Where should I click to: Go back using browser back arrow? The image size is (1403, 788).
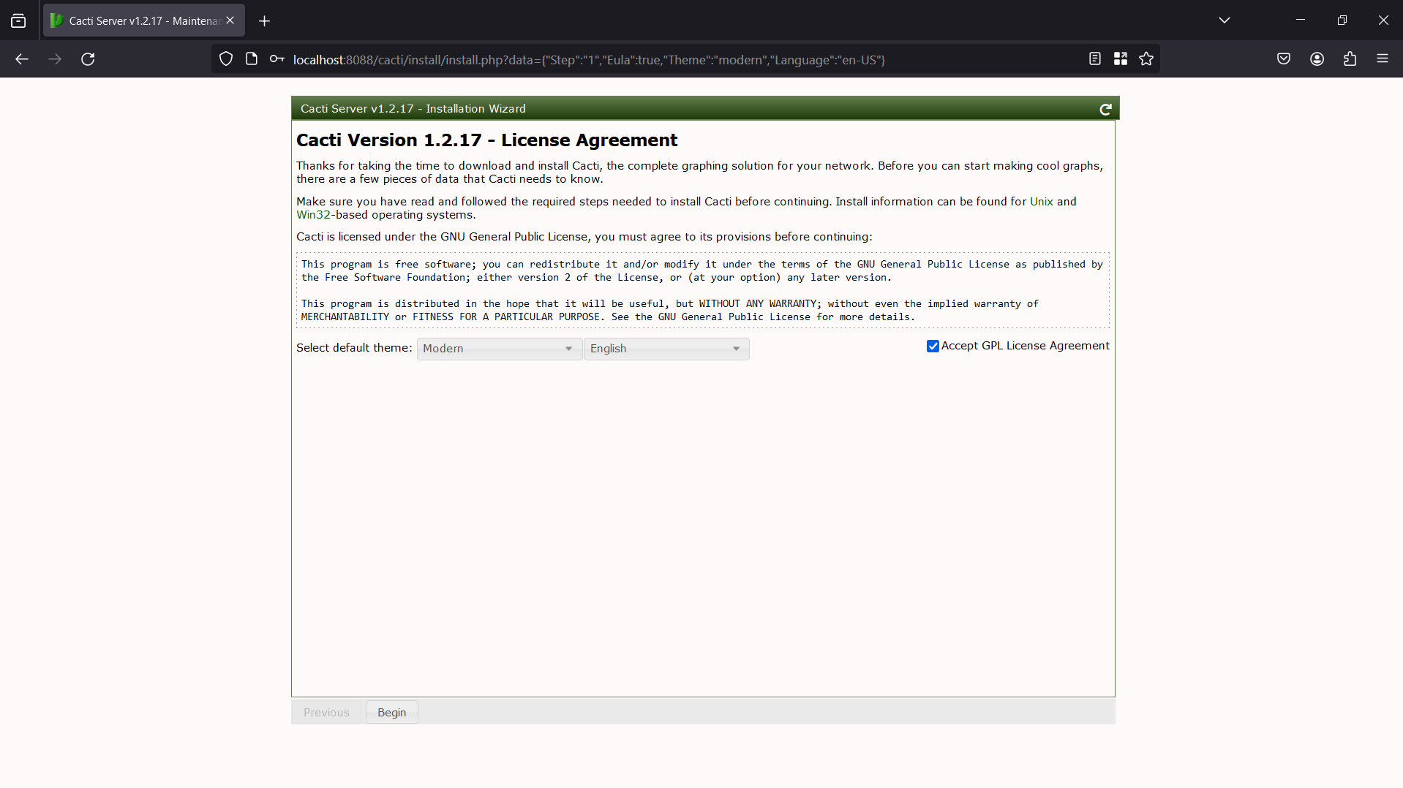(22, 59)
